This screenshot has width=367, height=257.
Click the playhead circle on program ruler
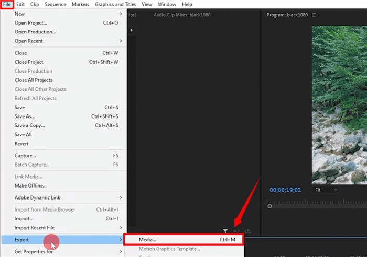269,206
